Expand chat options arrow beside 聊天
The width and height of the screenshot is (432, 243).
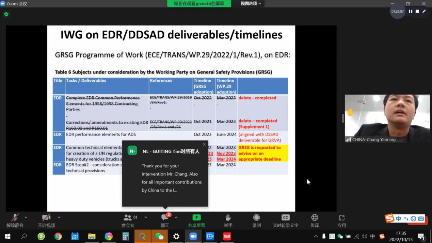(x=176, y=217)
